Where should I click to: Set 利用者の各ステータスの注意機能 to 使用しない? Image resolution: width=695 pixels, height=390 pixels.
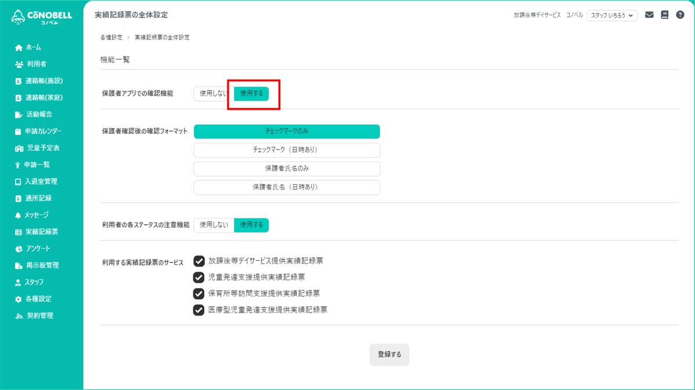pyautogui.click(x=213, y=225)
